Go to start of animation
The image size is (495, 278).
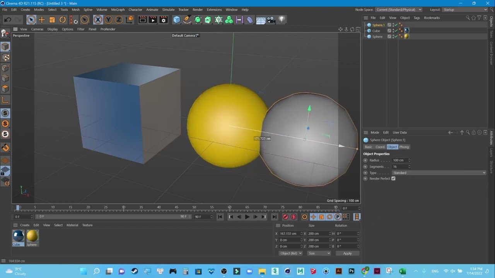pos(220,217)
